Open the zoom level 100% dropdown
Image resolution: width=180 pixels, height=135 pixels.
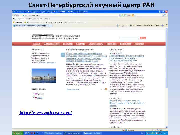161,130
